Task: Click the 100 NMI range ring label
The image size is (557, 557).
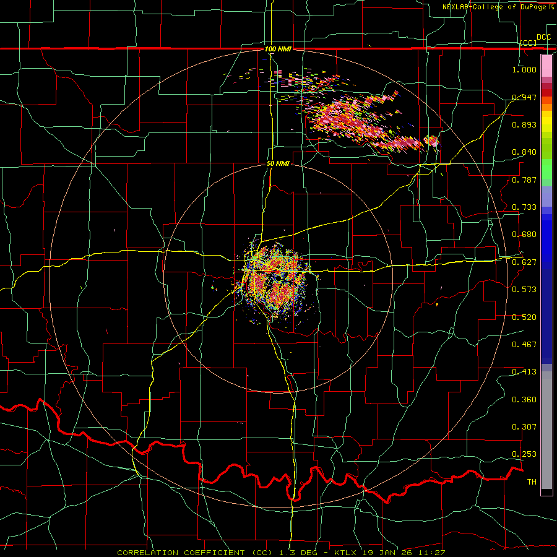Action: coord(278,49)
